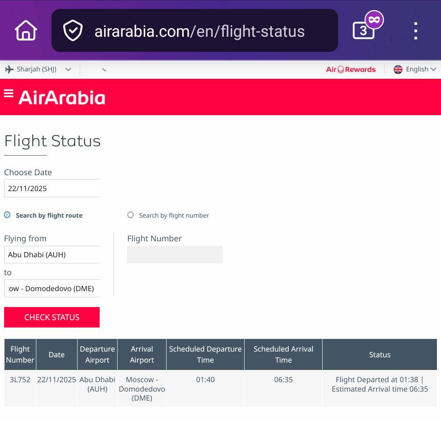Click the Choose Date field
The image size is (441, 421).
[x=52, y=188]
